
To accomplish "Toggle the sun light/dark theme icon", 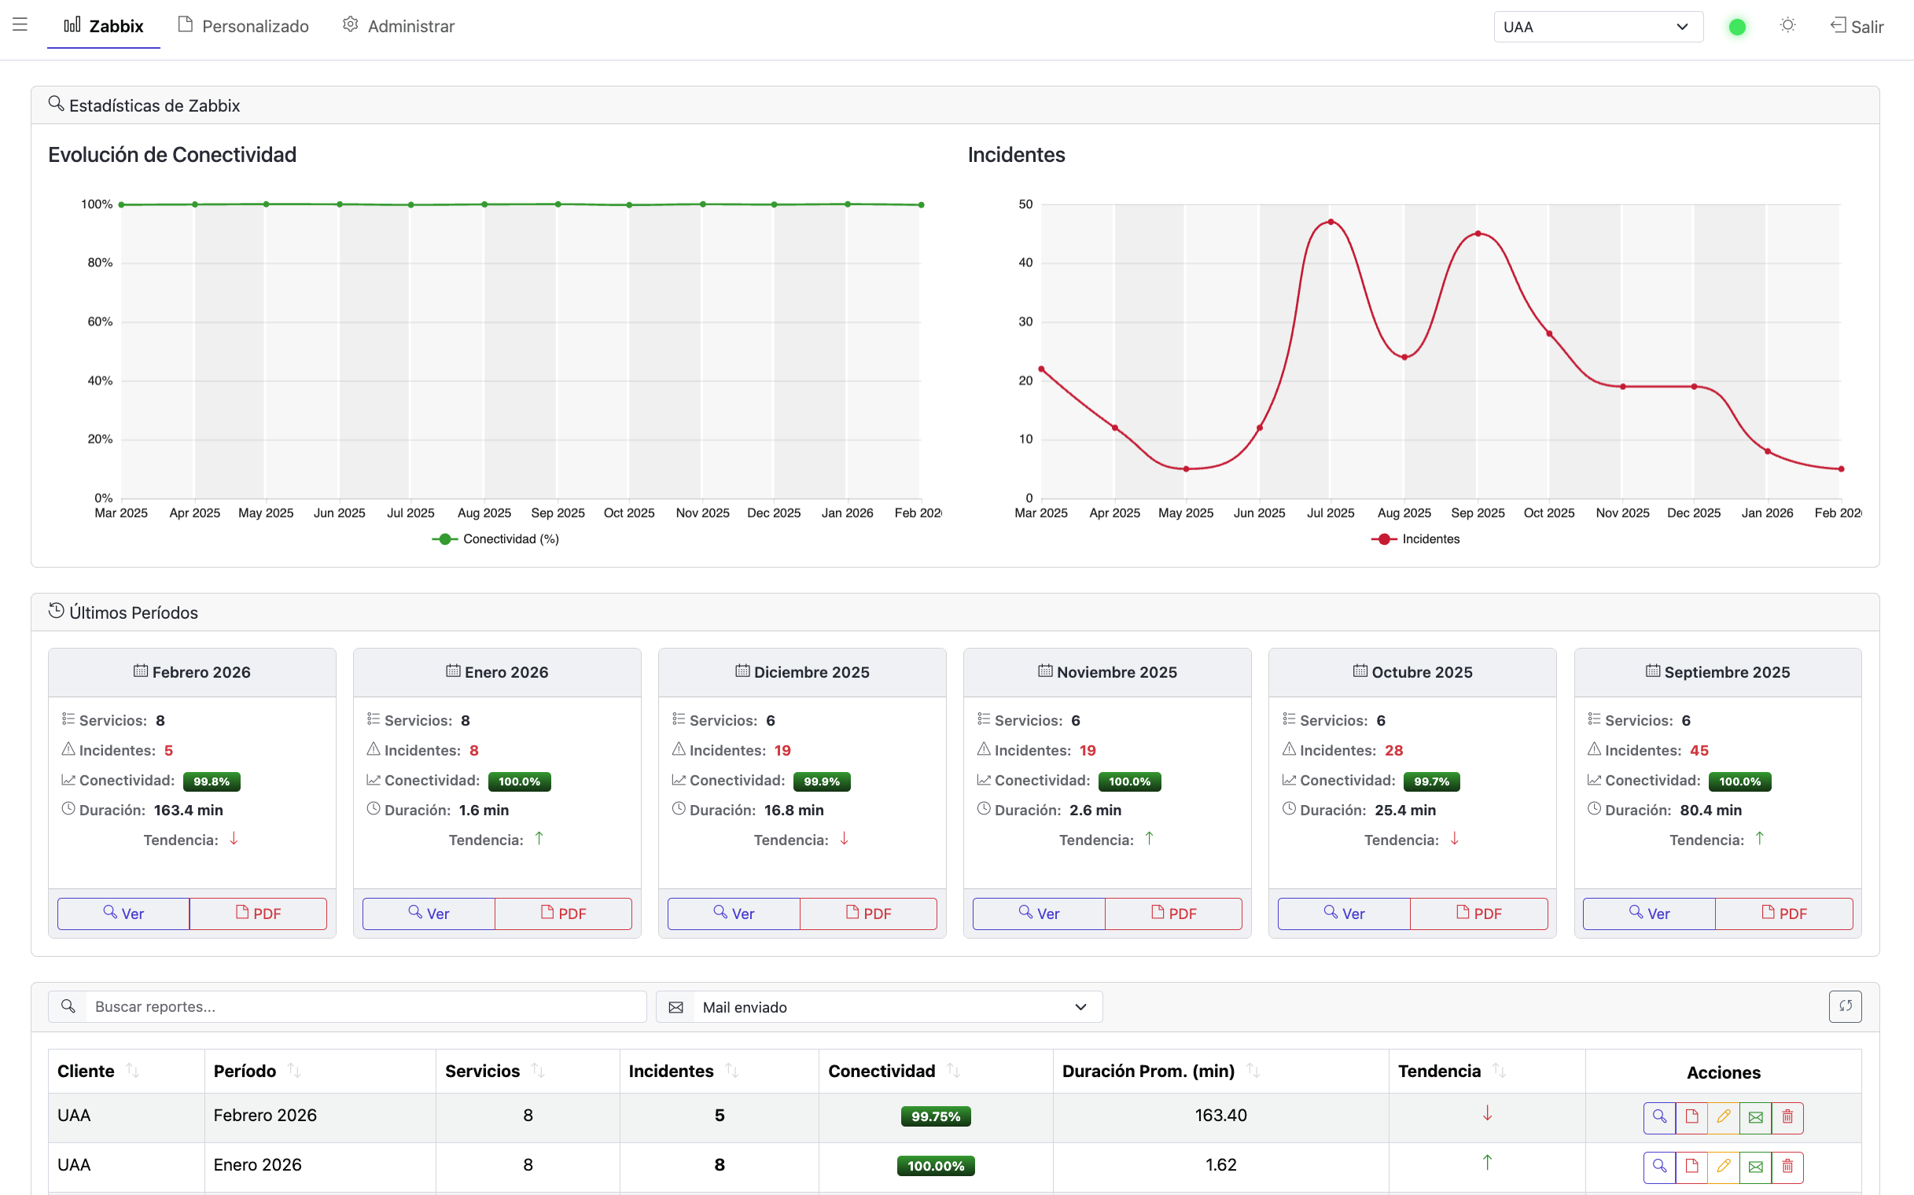I will point(1787,26).
